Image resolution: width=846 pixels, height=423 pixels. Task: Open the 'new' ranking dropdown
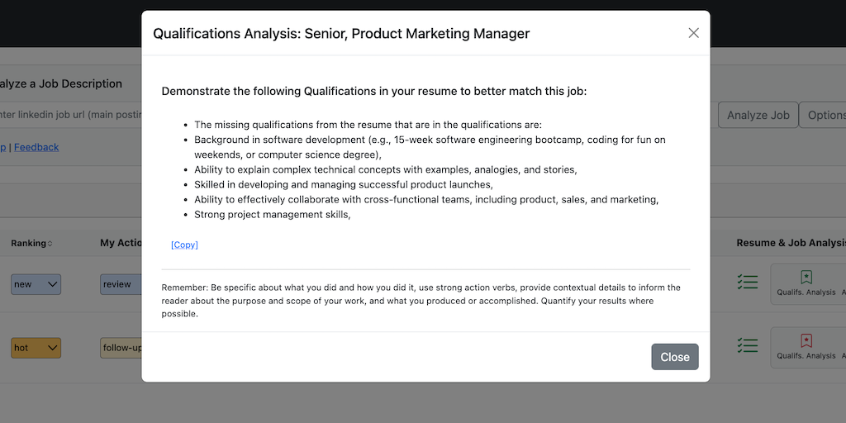coord(36,284)
